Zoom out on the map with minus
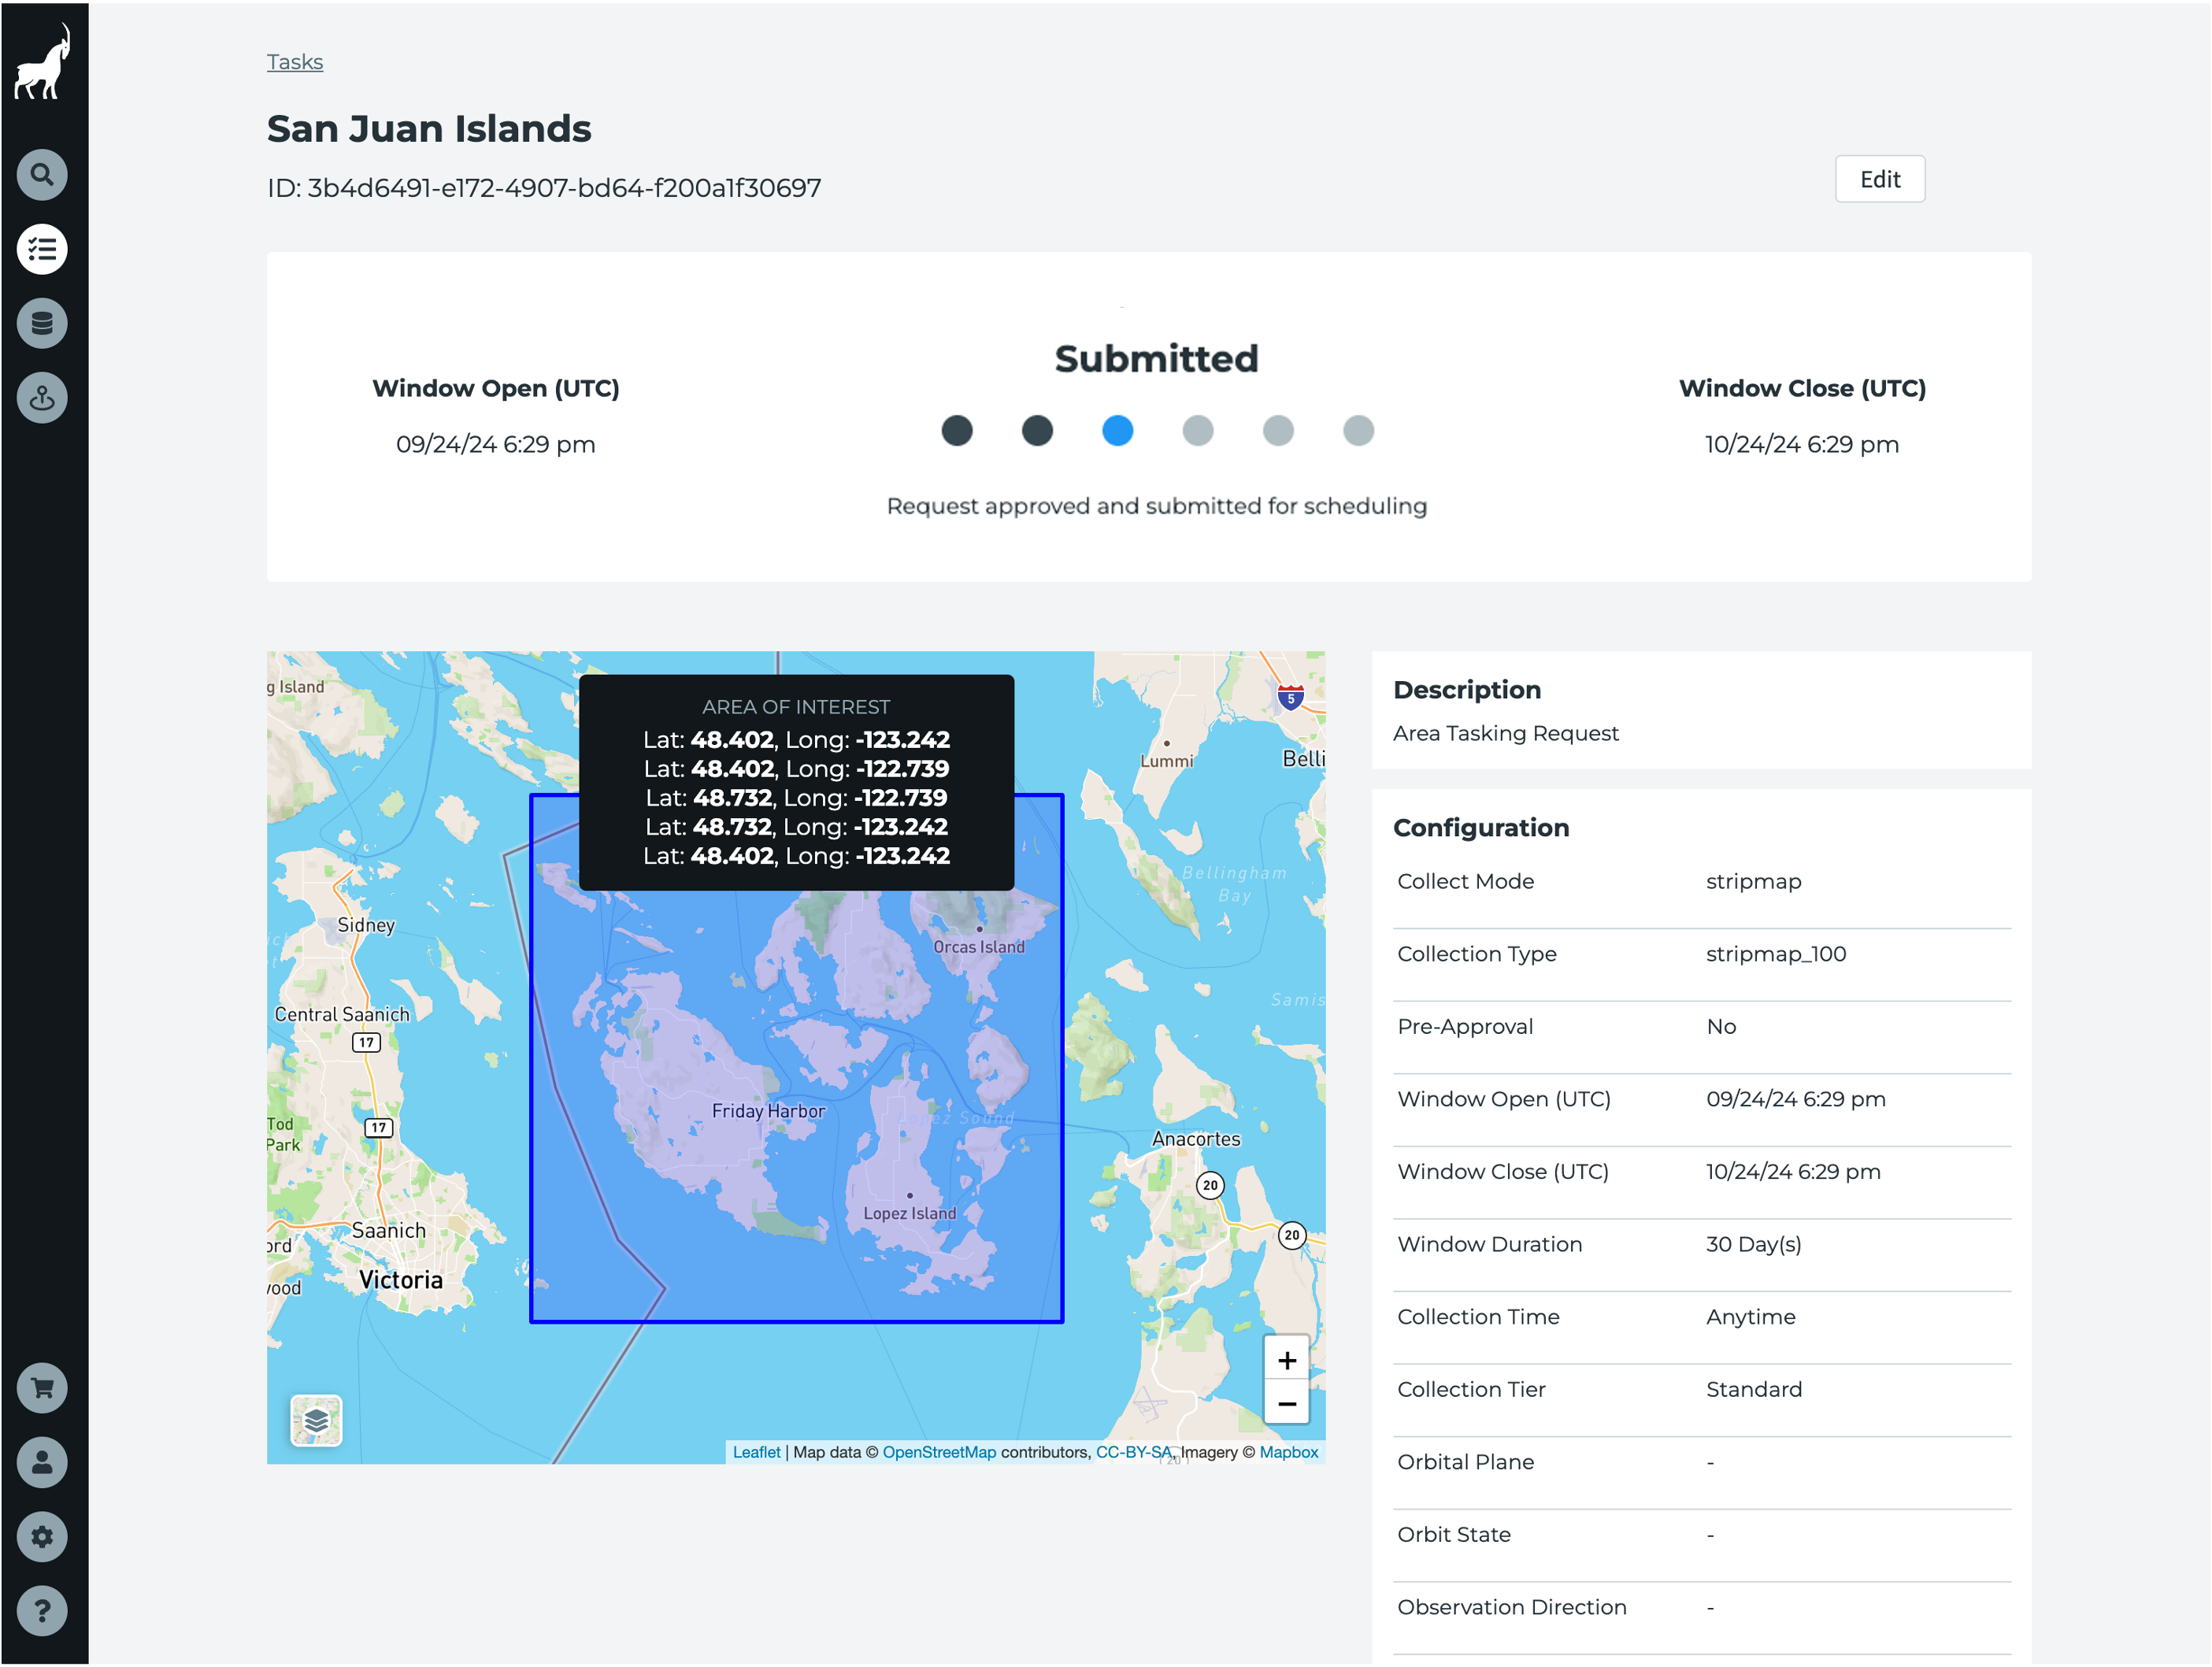The height and width of the screenshot is (1667, 2212). coord(1287,1404)
